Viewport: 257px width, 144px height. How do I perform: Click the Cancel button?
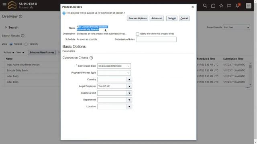tap(184, 18)
